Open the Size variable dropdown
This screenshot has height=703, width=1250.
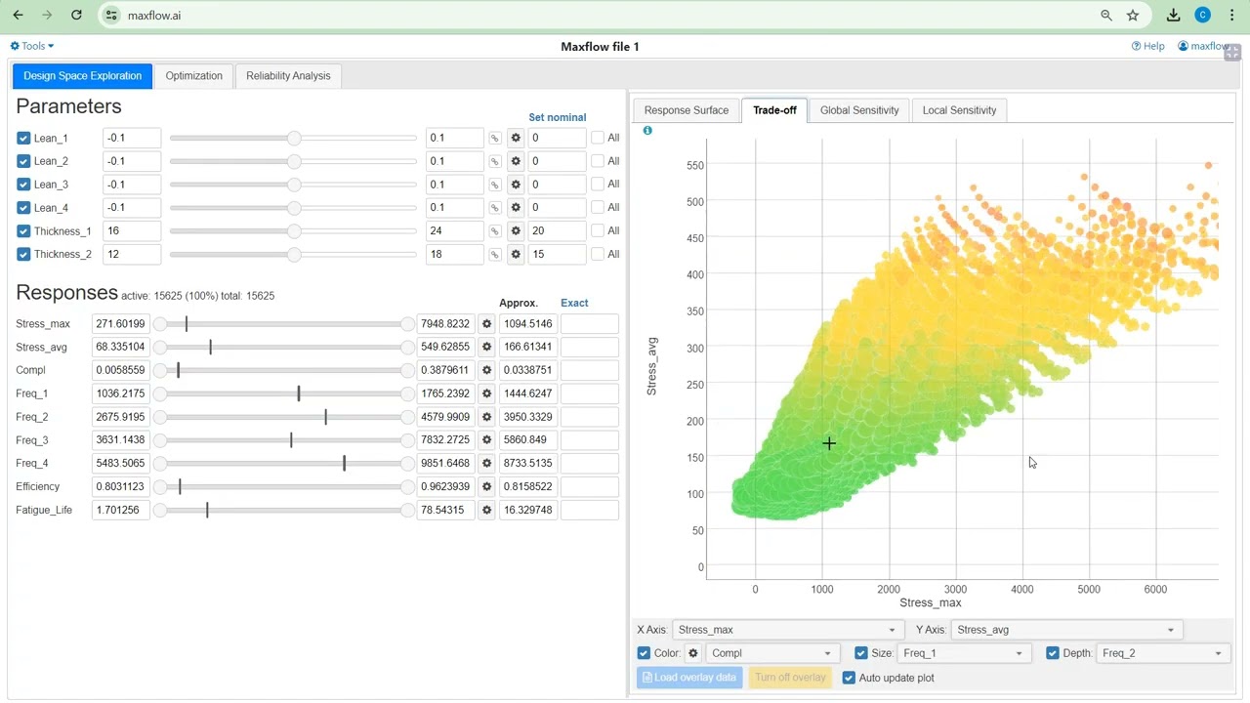pyautogui.click(x=964, y=653)
